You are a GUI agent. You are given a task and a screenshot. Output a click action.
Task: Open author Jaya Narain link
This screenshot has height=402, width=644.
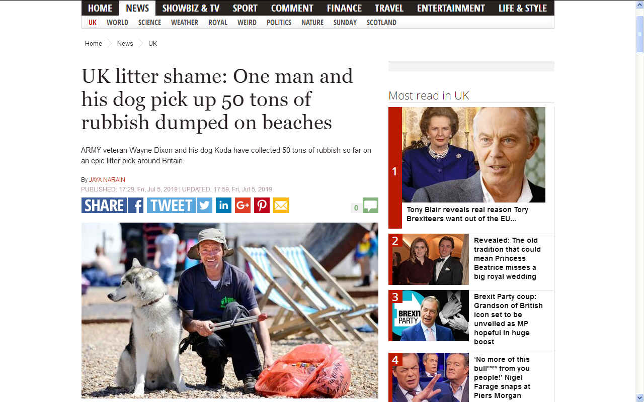[107, 179]
